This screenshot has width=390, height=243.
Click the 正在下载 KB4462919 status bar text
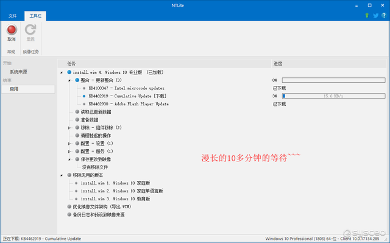click(42, 239)
